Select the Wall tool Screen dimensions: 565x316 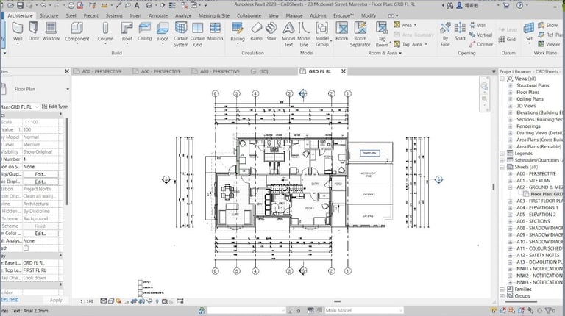[x=18, y=32]
